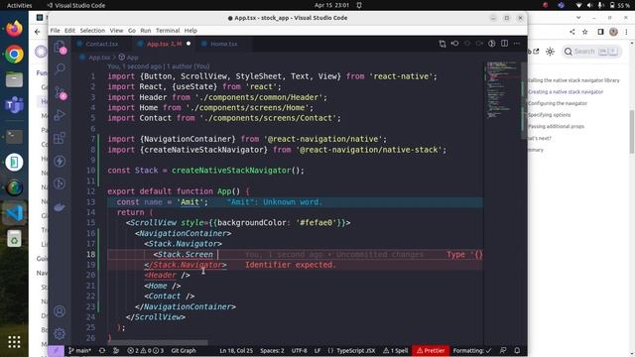
Task: Open browser tab search chevron
Action: 578,18
